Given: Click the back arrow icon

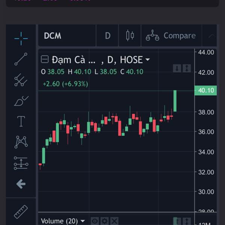Looking at the screenshot, I should pos(21,184).
